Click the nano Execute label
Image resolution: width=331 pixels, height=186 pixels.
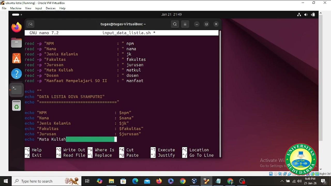(x=166, y=150)
